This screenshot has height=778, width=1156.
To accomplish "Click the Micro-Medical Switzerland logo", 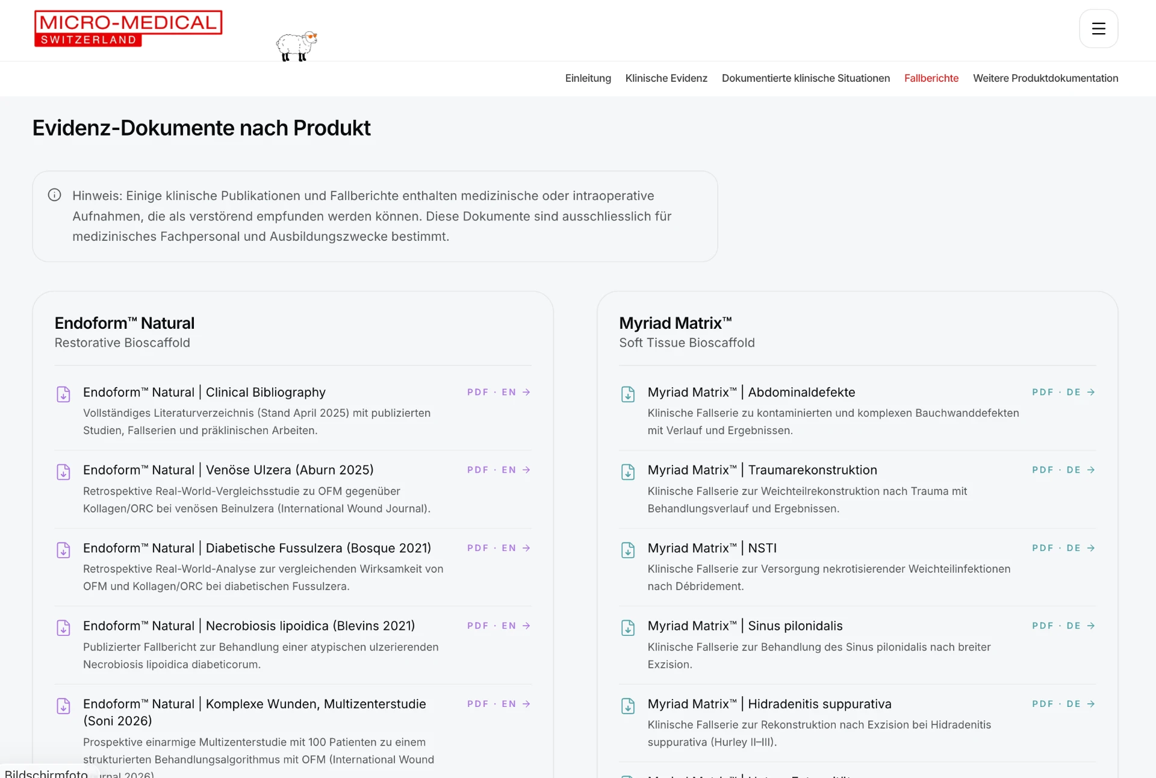I will tap(128, 28).
